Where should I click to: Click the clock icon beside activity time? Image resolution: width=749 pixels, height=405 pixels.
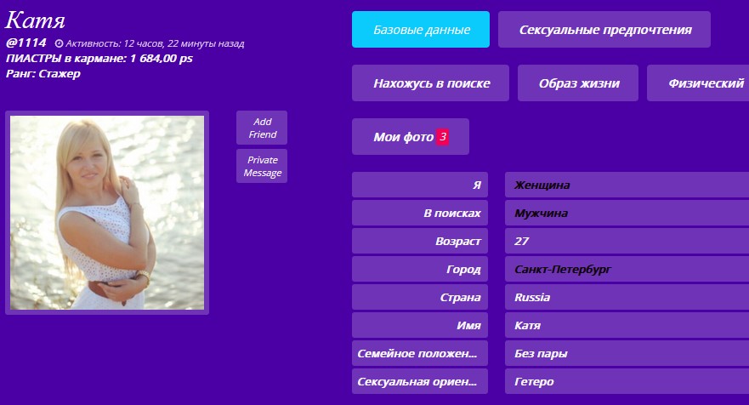click(x=59, y=43)
